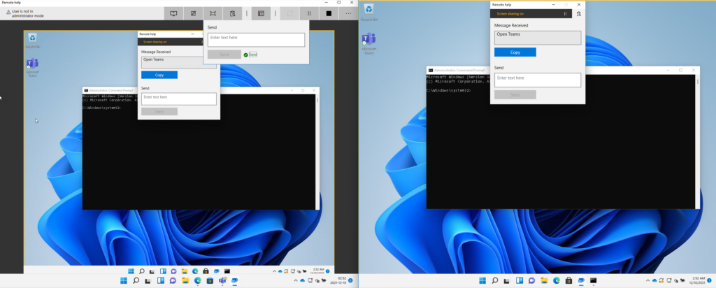This screenshot has width=716, height=288.
Task: Click the actual size toolbar icon
Action: tap(213, 13)
